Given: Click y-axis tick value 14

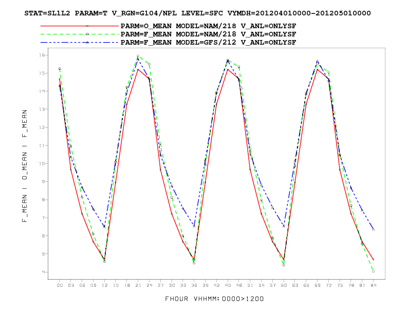Looking at the screenshot, I should (x=42, y=91).
